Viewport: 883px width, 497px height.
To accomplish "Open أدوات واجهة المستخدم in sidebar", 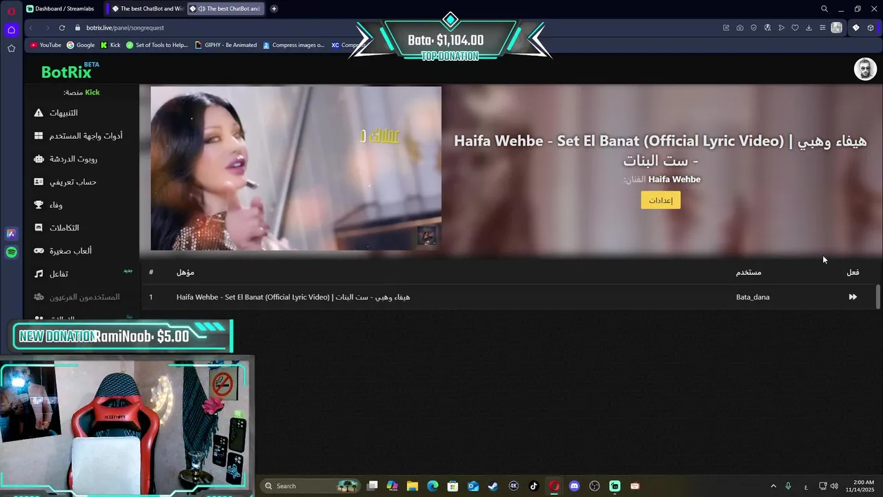I will point(86,136).
